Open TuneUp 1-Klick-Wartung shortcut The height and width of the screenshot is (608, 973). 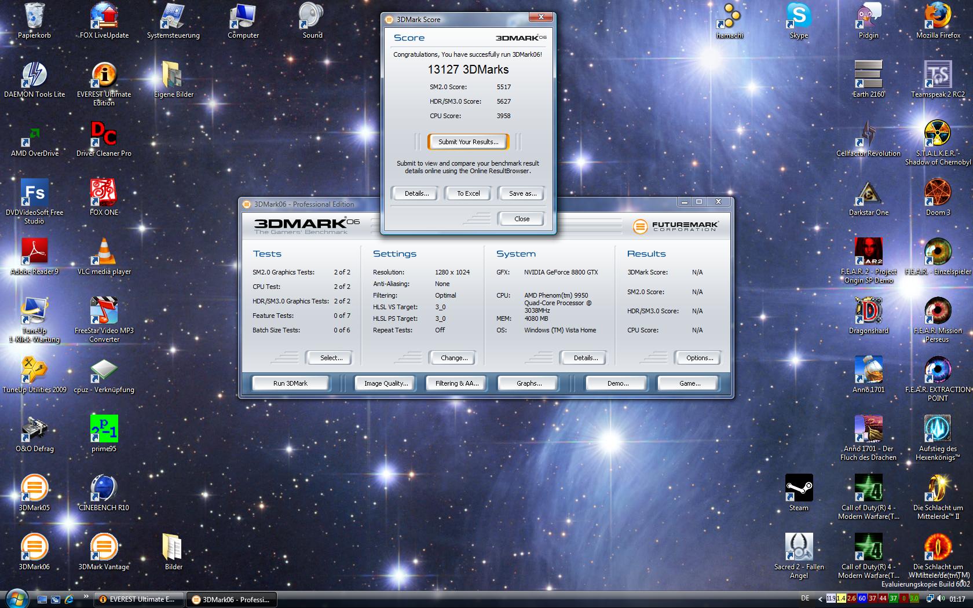point(34,320)
